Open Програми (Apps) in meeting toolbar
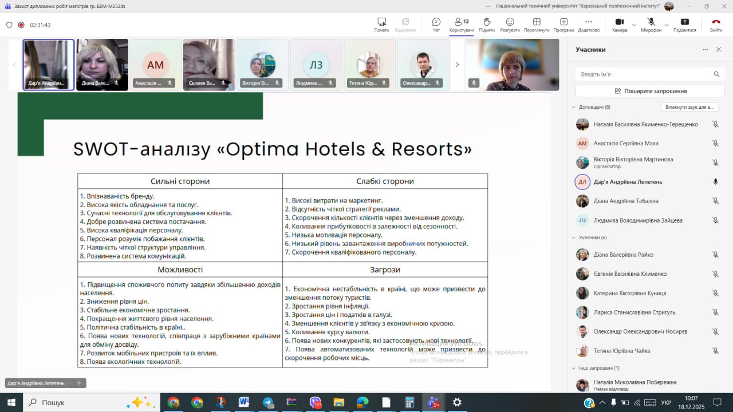Viewport: 733px width, 412px height. pyautogui.click(x=563, y=24)
